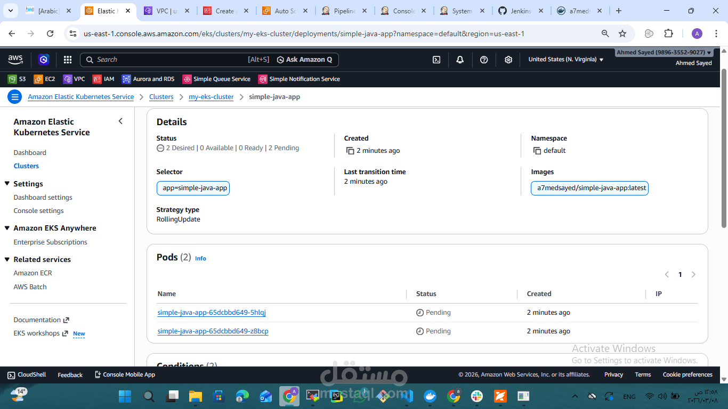Open a new browser tab

pos(619,11)
